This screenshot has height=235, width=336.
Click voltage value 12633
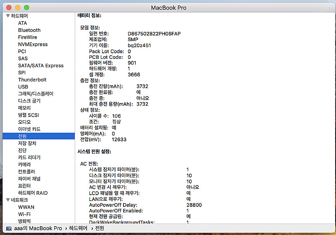point(119,140)
